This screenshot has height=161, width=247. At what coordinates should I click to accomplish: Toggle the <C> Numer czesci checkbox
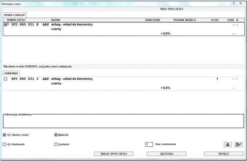(4, 135)
